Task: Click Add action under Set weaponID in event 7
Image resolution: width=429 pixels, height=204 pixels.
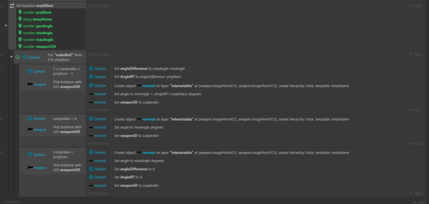Action: (x=99, y=110)
